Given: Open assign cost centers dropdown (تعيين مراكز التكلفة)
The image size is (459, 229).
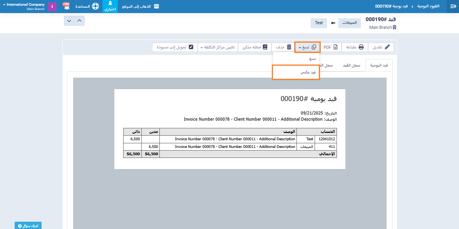Looking at the screenshot, I should tap(218, 47).
